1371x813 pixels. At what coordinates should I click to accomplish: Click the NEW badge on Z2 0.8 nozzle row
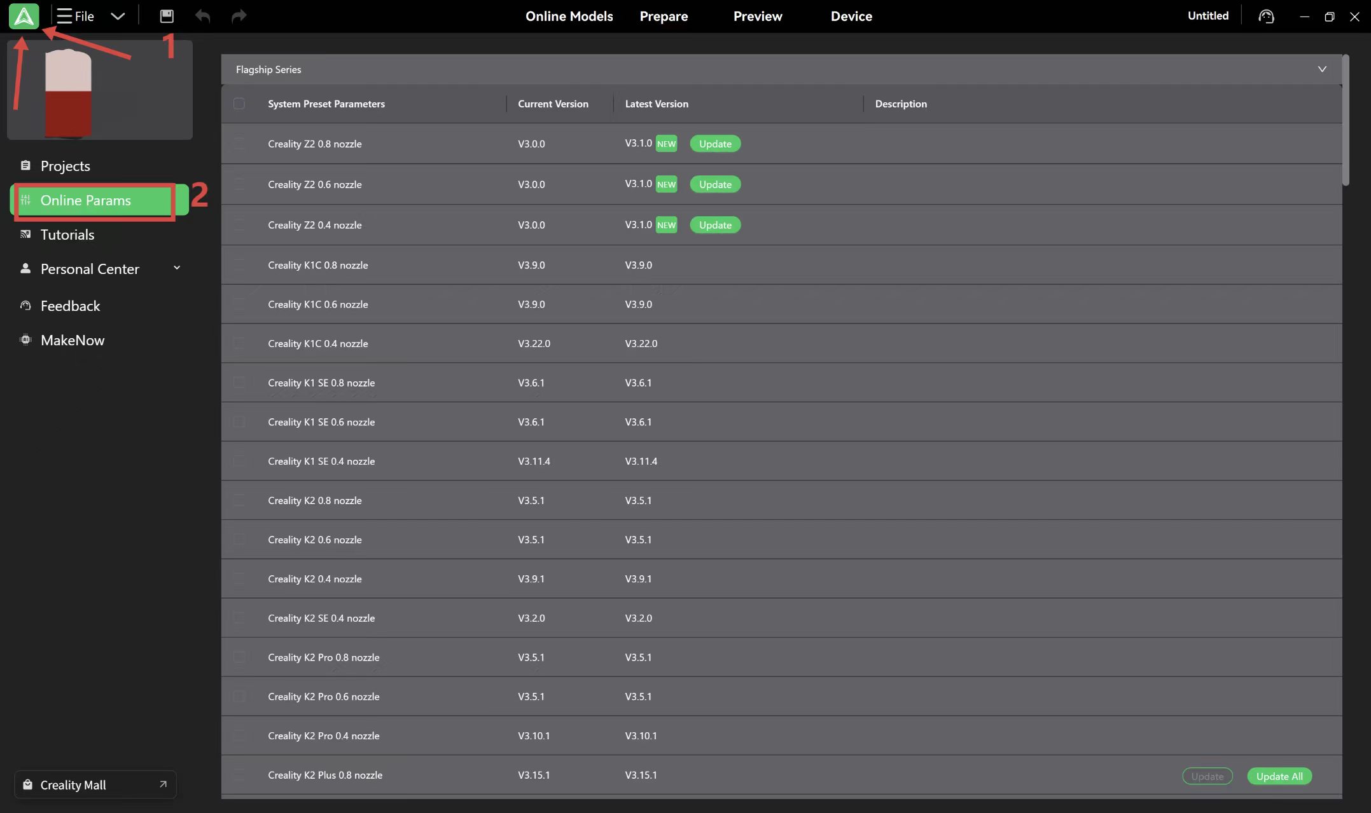tap(666, 144)
